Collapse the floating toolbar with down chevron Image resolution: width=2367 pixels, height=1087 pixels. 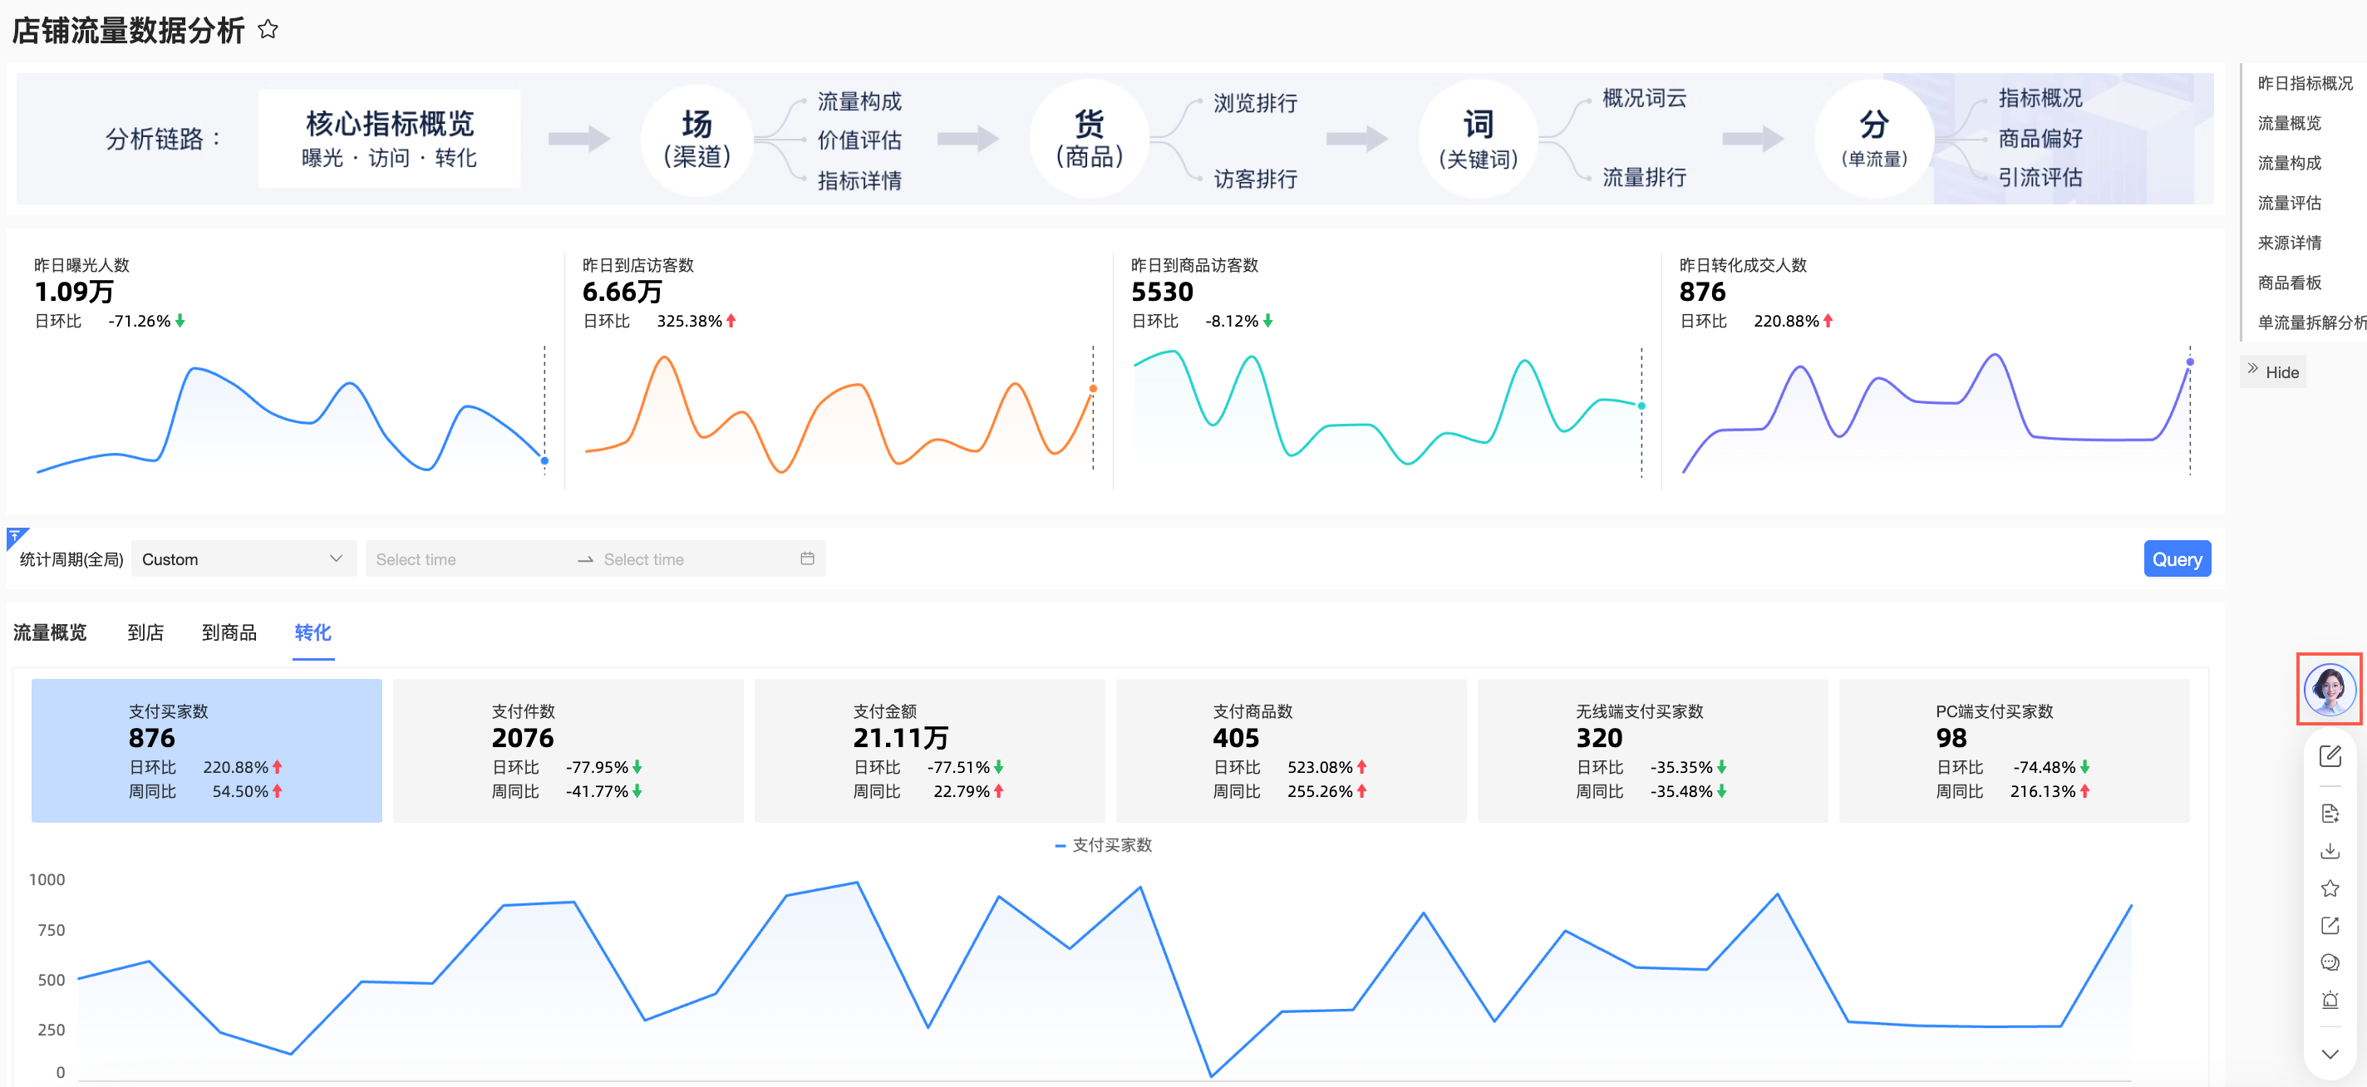pos(2330,1053)
